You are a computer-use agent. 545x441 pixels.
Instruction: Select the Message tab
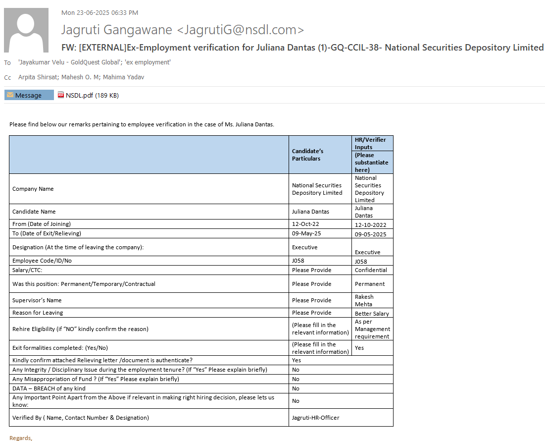pos(29,95)
